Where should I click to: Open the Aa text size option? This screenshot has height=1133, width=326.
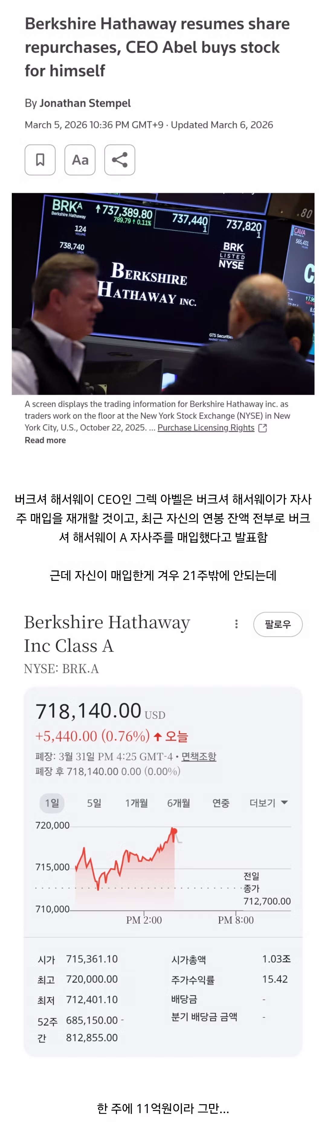point(80,160)
